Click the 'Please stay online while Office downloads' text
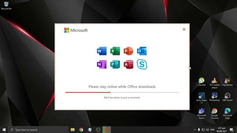This screenshot has height=133, width=237. (122, 87)
